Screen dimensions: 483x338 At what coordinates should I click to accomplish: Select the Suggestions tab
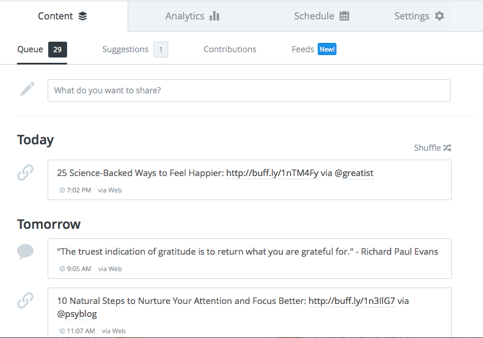pyautogui.click(x=125, y=49)
